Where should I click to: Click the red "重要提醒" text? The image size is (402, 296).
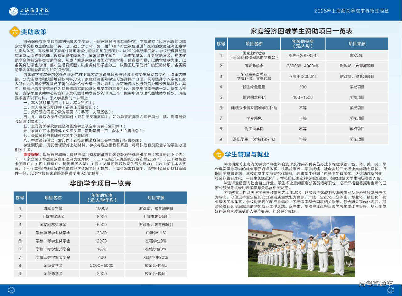(x=32, y=154)
